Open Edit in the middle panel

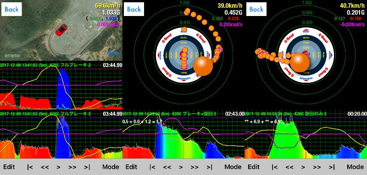[x=131, y=167]
